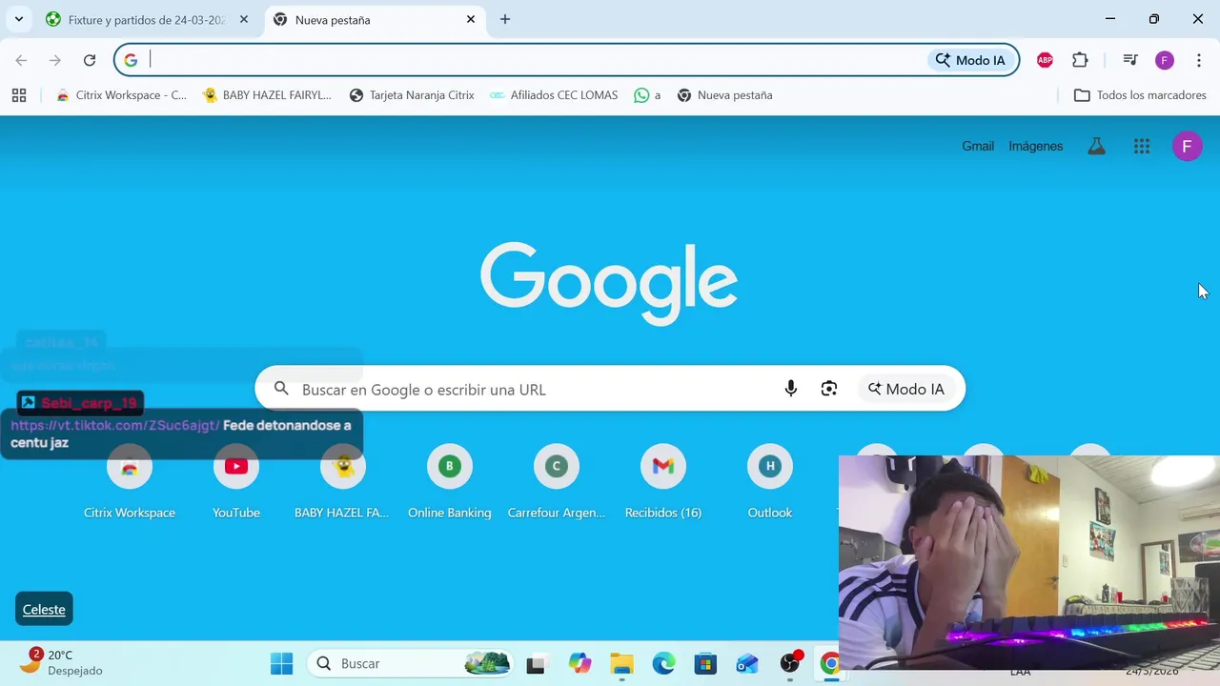Open the tab search dropdown arrow
Screen dimensions: 1220x686
tap(18, 19)
